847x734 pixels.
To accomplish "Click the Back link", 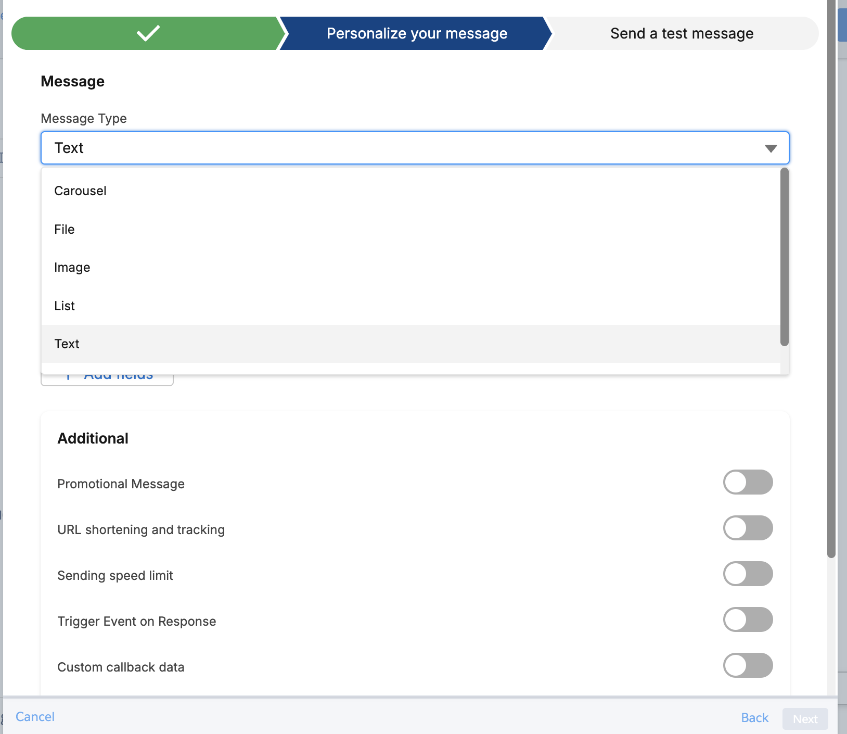I will click(754, 717).
